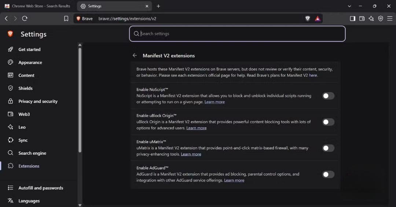Open uMatrix Learn more link

191,154
